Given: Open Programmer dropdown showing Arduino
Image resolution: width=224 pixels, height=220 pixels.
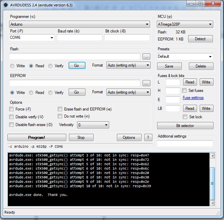Looking at the screenshot, I should pos(79,24).
